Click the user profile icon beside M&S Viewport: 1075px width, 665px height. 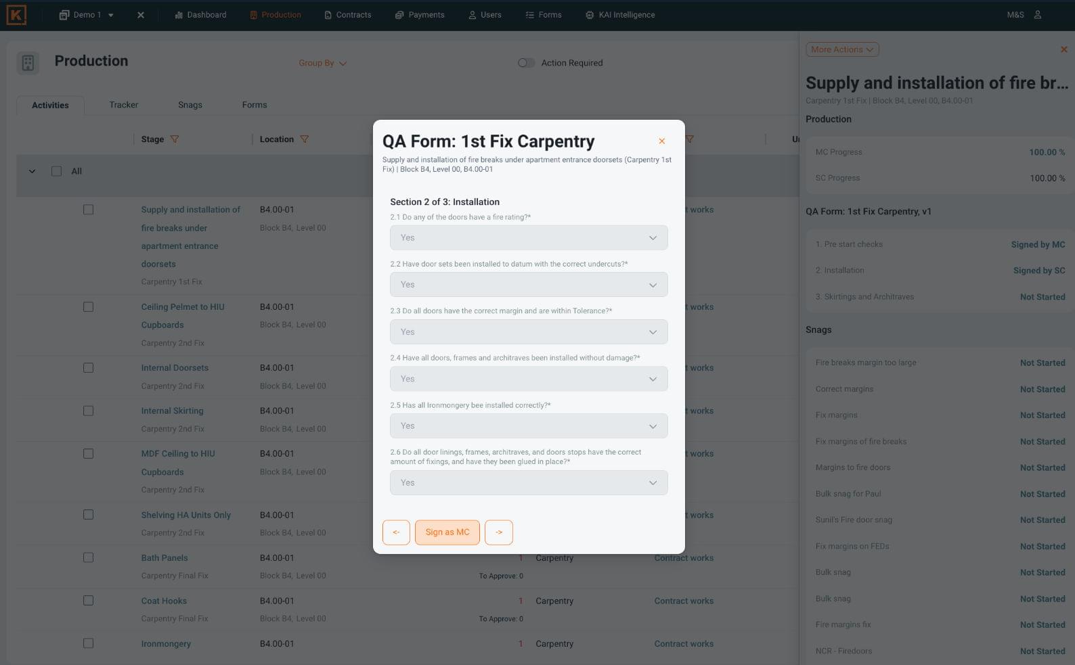[1037, 15]
